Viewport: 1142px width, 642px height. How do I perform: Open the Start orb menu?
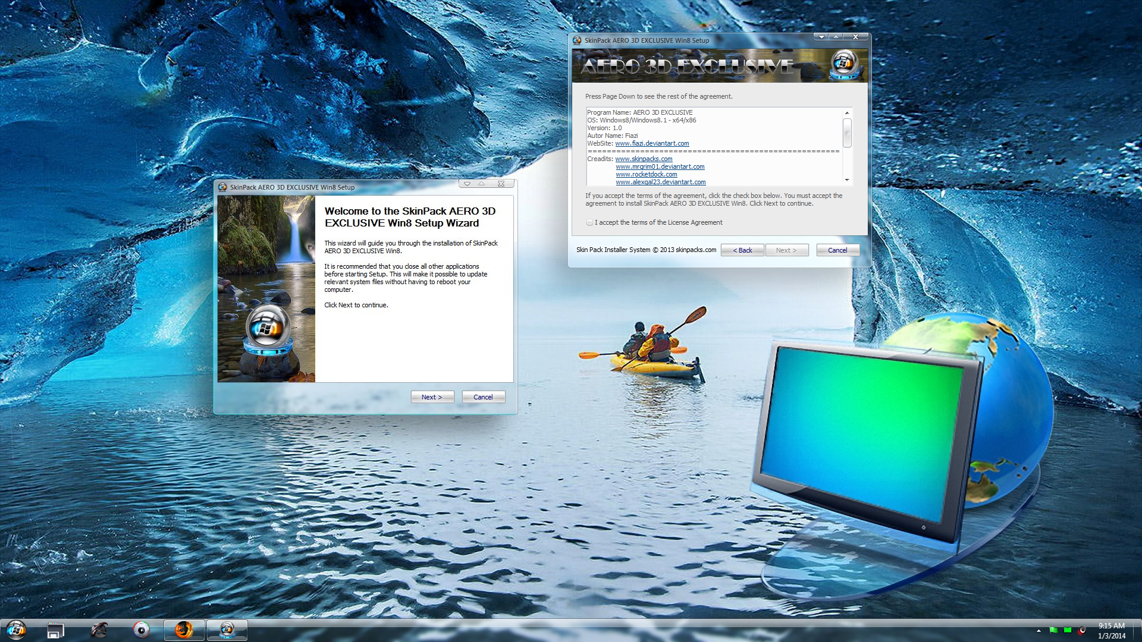click(16, 629)
